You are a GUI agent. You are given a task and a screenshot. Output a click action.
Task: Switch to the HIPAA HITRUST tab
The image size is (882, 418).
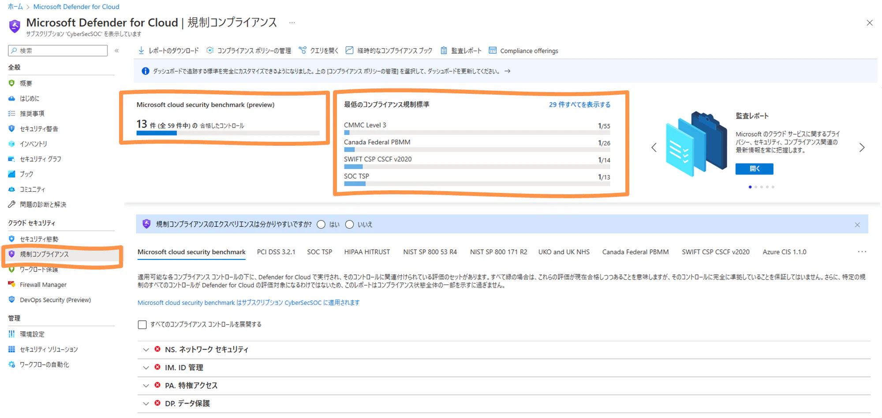click(367, 252)
